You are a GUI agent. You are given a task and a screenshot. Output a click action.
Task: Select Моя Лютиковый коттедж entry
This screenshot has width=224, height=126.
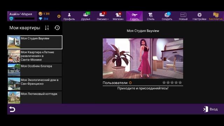pyautogui.click(x=35, y=98)
